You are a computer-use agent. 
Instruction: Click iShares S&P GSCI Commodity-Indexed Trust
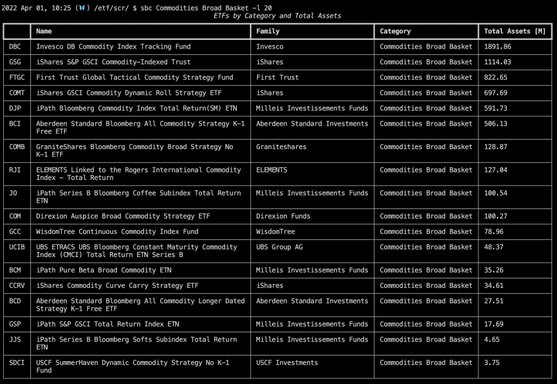point(113,62)
